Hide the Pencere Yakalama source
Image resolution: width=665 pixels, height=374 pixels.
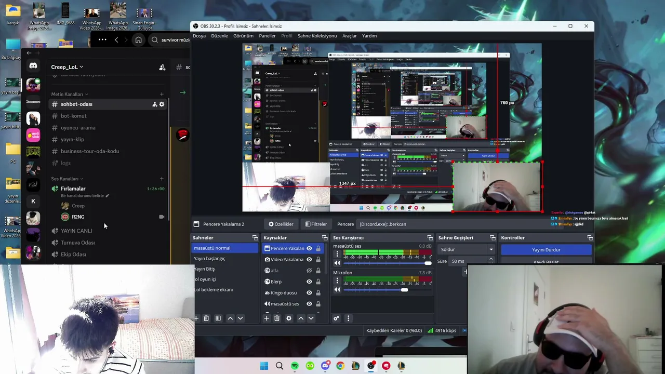309,248
